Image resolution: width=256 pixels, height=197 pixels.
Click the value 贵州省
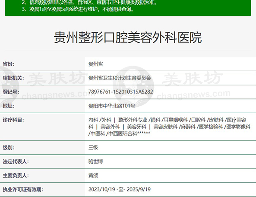[96, 64]
